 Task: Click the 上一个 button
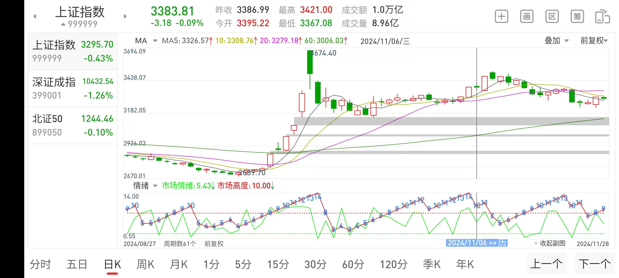pyautogui.click(x=546, y=264)
